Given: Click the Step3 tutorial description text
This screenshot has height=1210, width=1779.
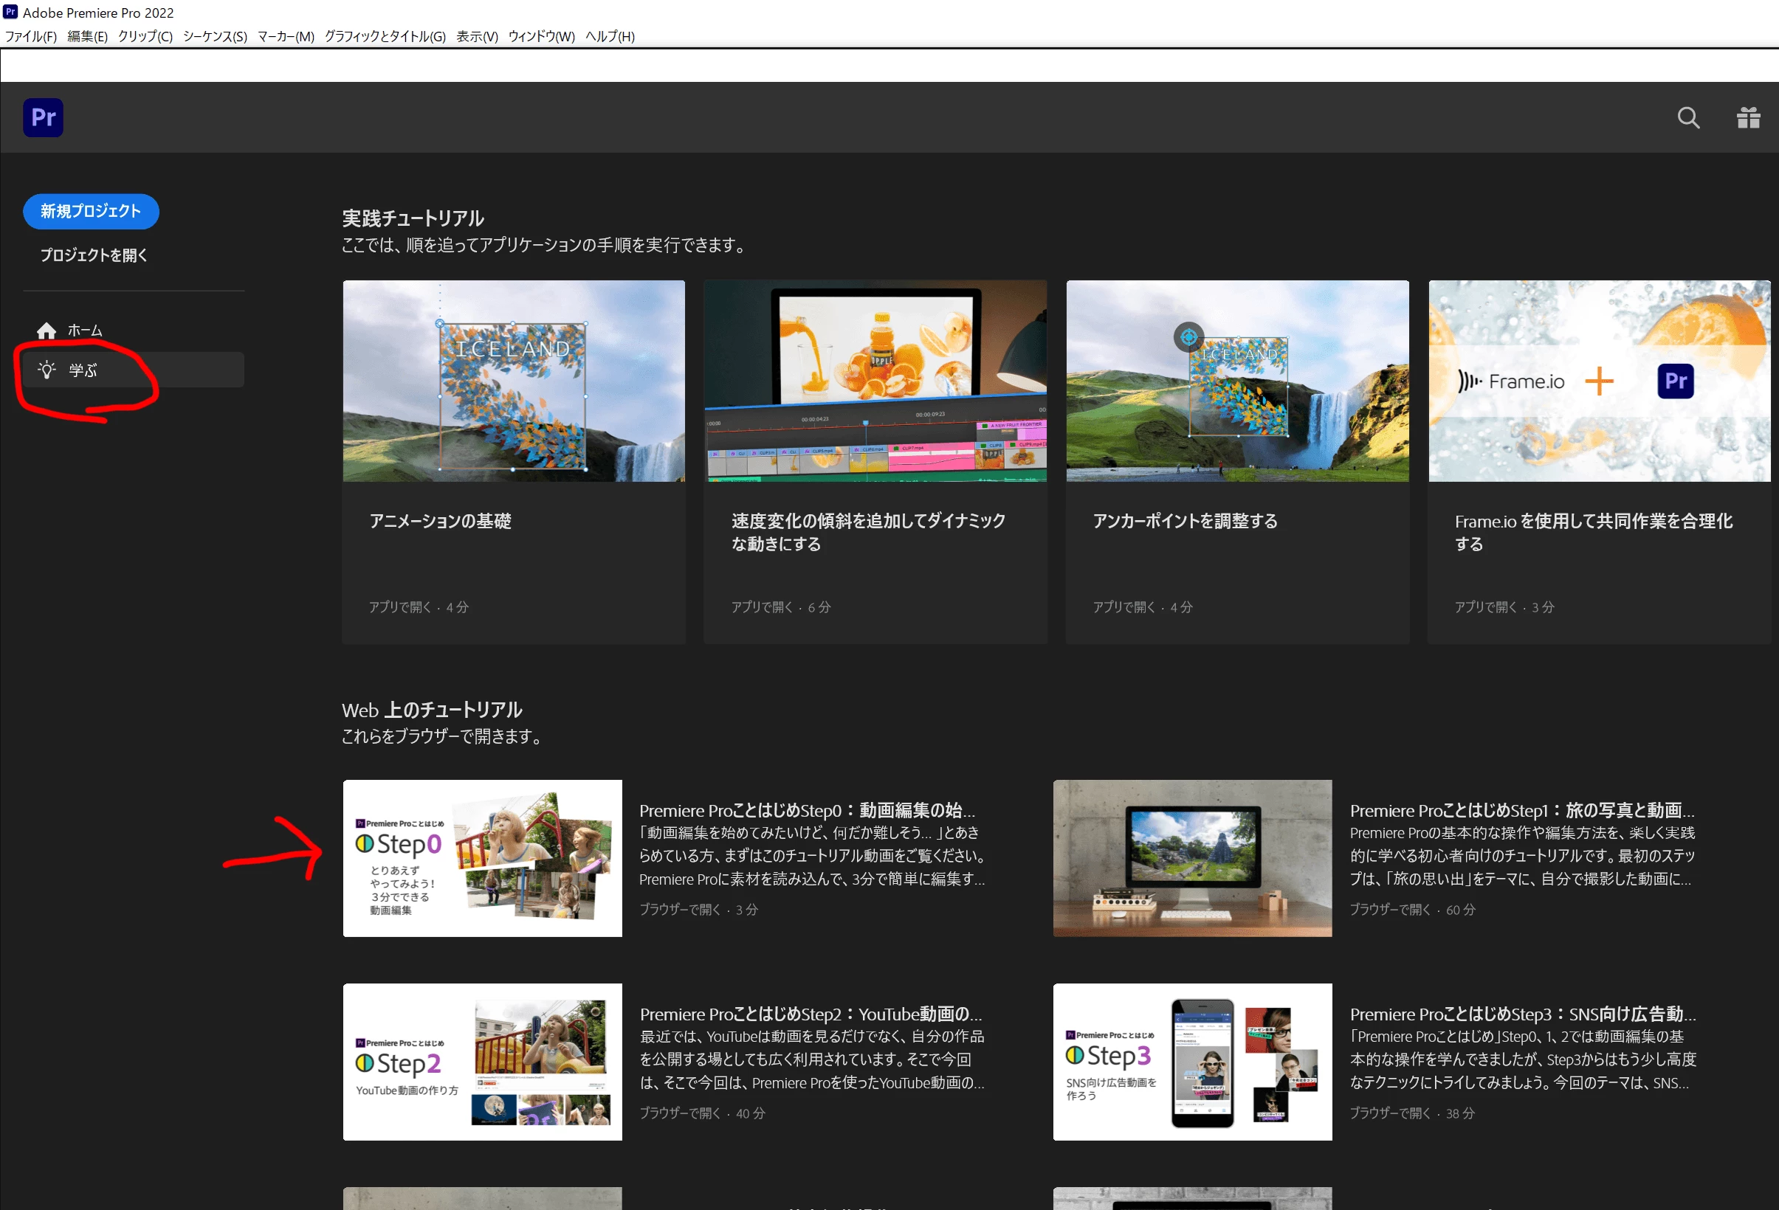Looking at the screenshot, I should [x=1524, y=1059].
